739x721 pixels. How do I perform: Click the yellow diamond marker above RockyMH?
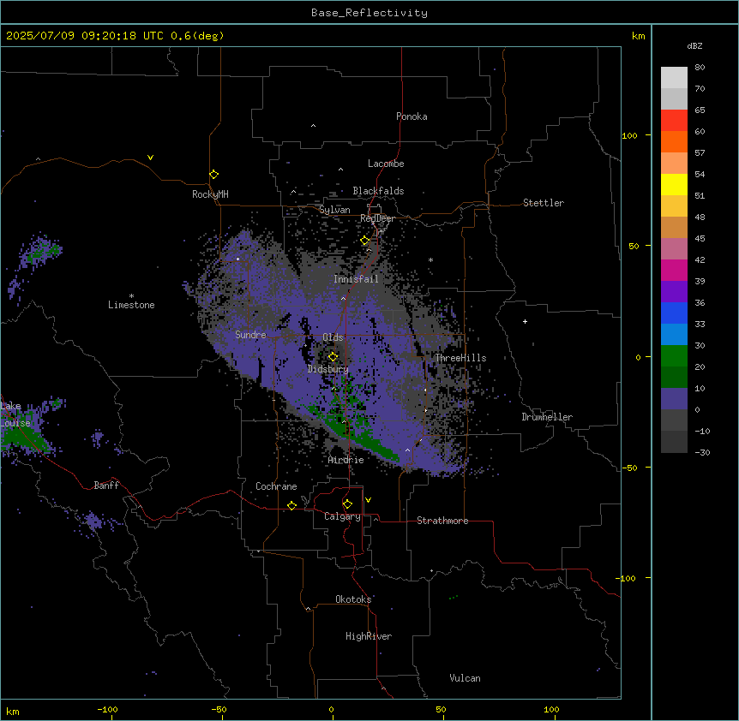point(214,175)
